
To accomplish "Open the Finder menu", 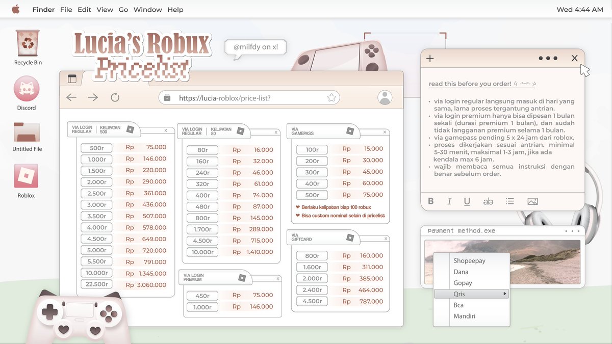I will tap(43, 10).
